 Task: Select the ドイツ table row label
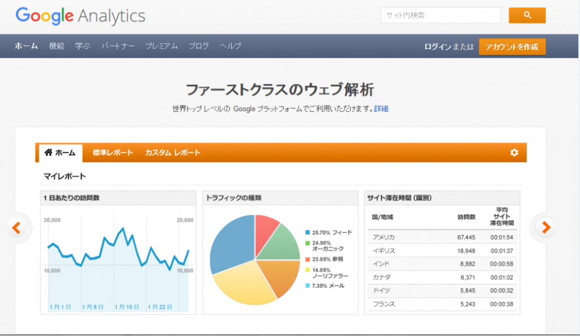(x=381, y=291)
